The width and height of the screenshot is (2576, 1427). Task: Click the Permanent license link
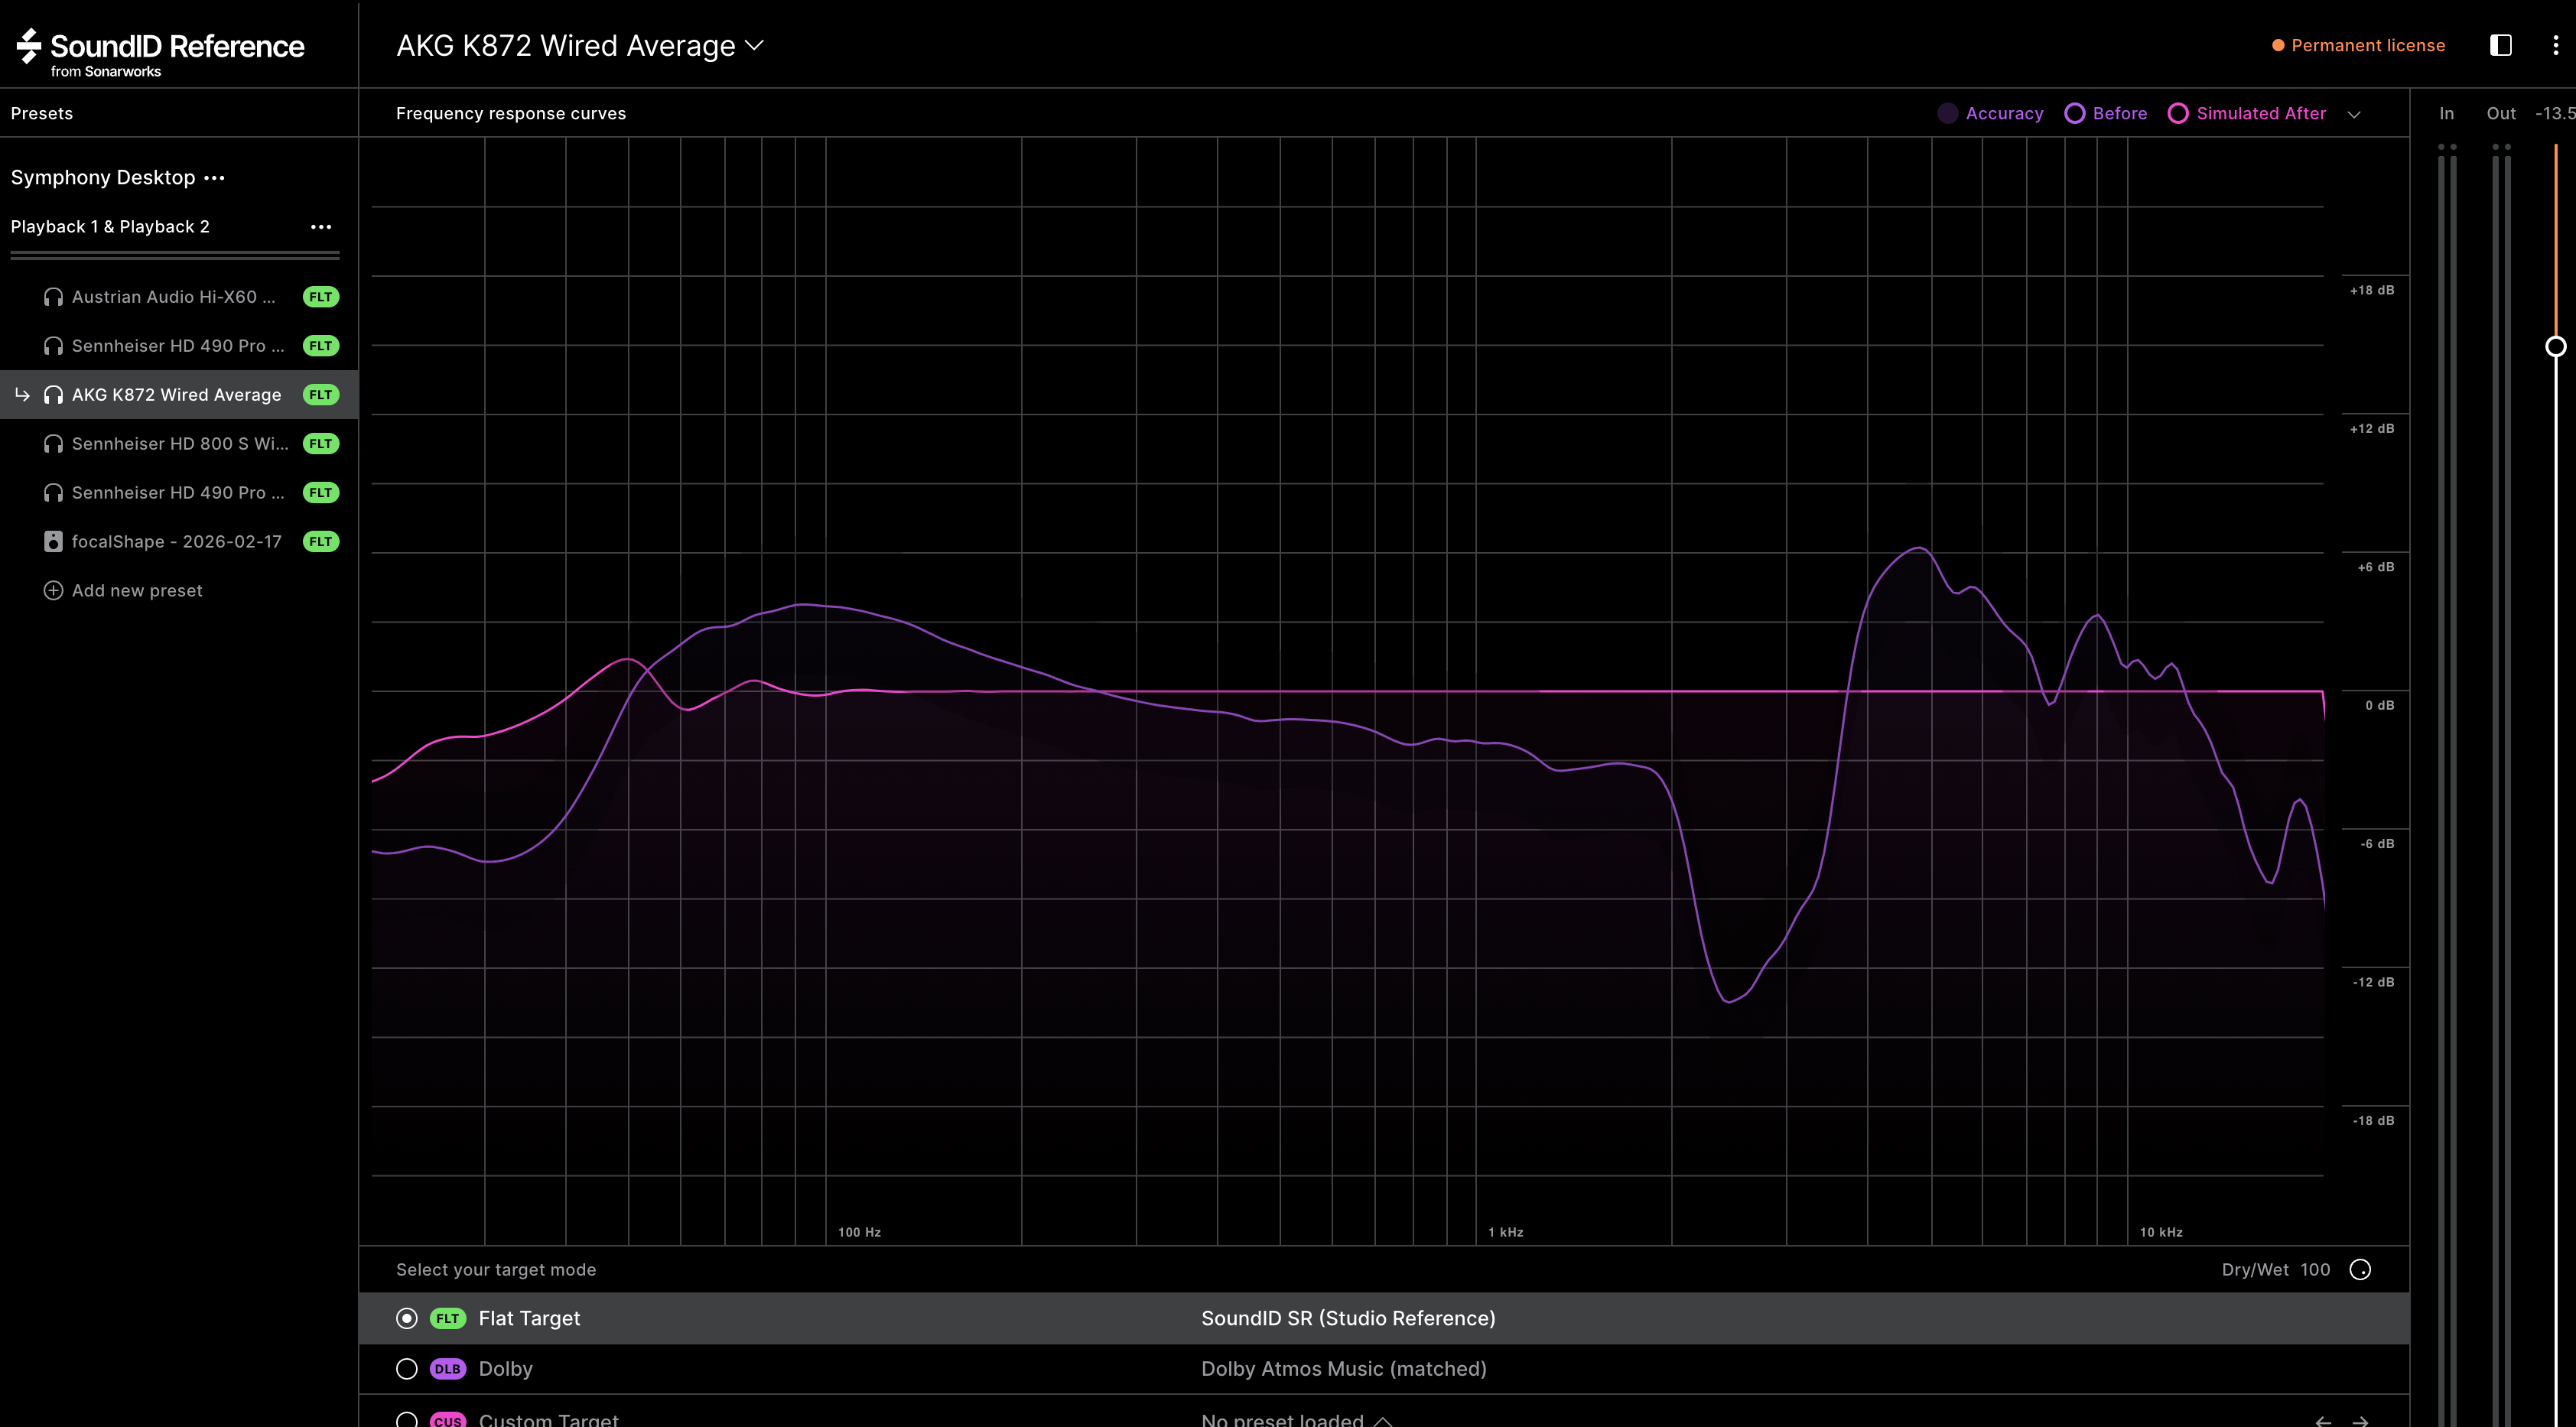pos(2367,46)
